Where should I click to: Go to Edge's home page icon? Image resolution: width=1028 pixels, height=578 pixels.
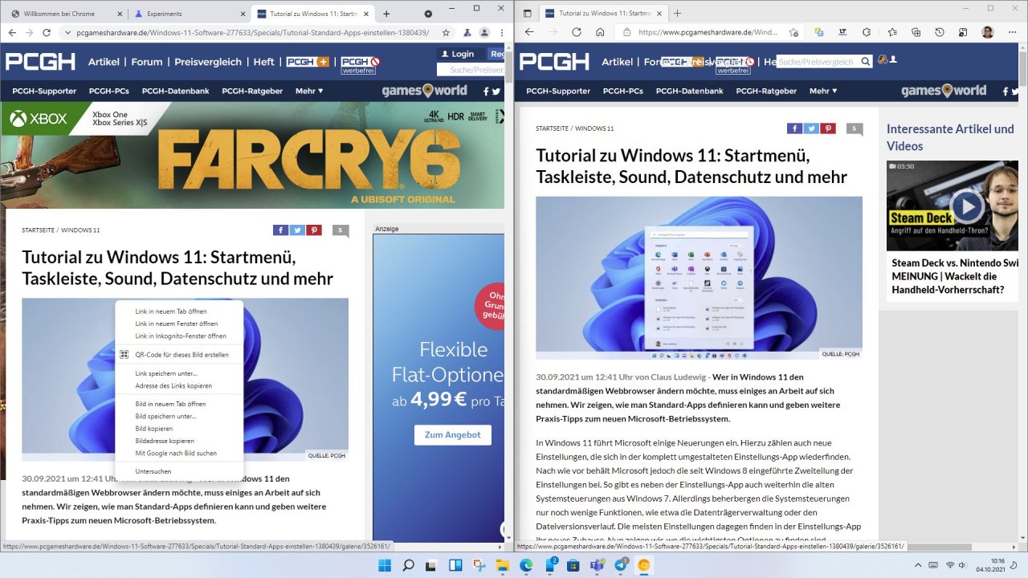[x=600, y=32]
